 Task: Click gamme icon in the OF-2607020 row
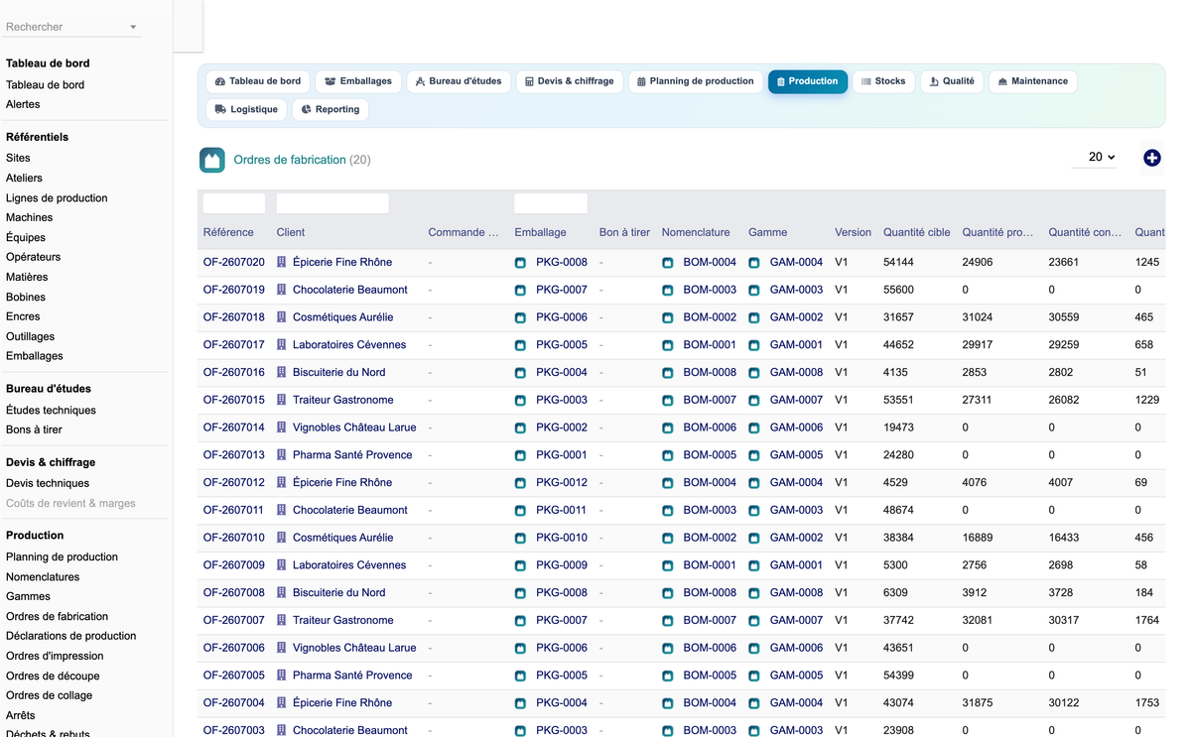point(754,263)
